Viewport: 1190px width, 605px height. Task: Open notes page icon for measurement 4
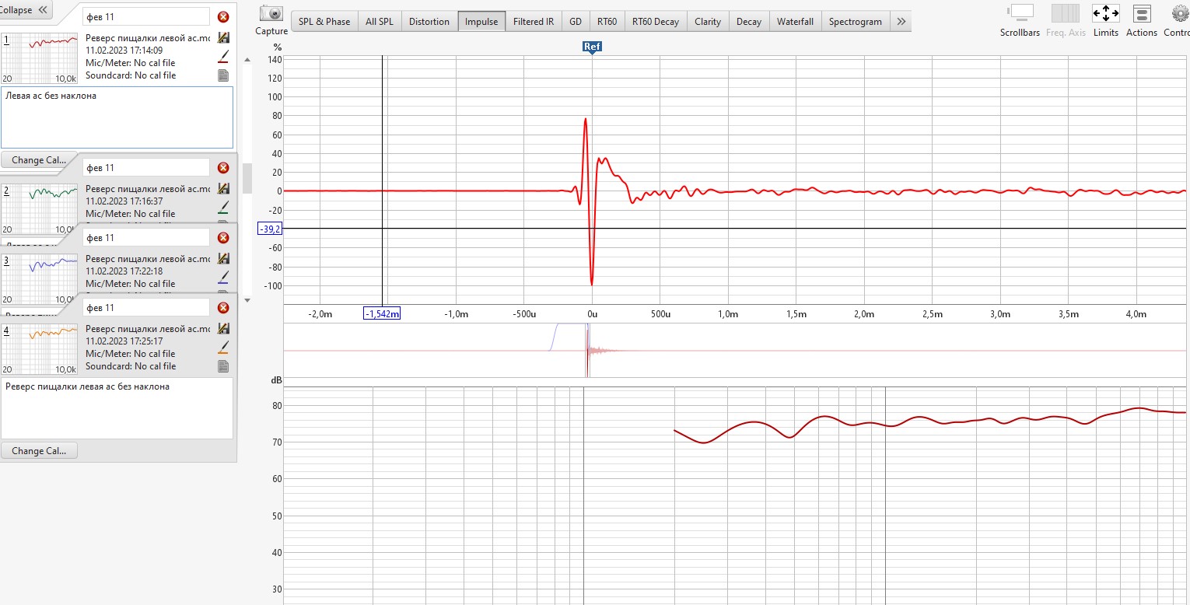pyautogui.click(x=223, y=366)
